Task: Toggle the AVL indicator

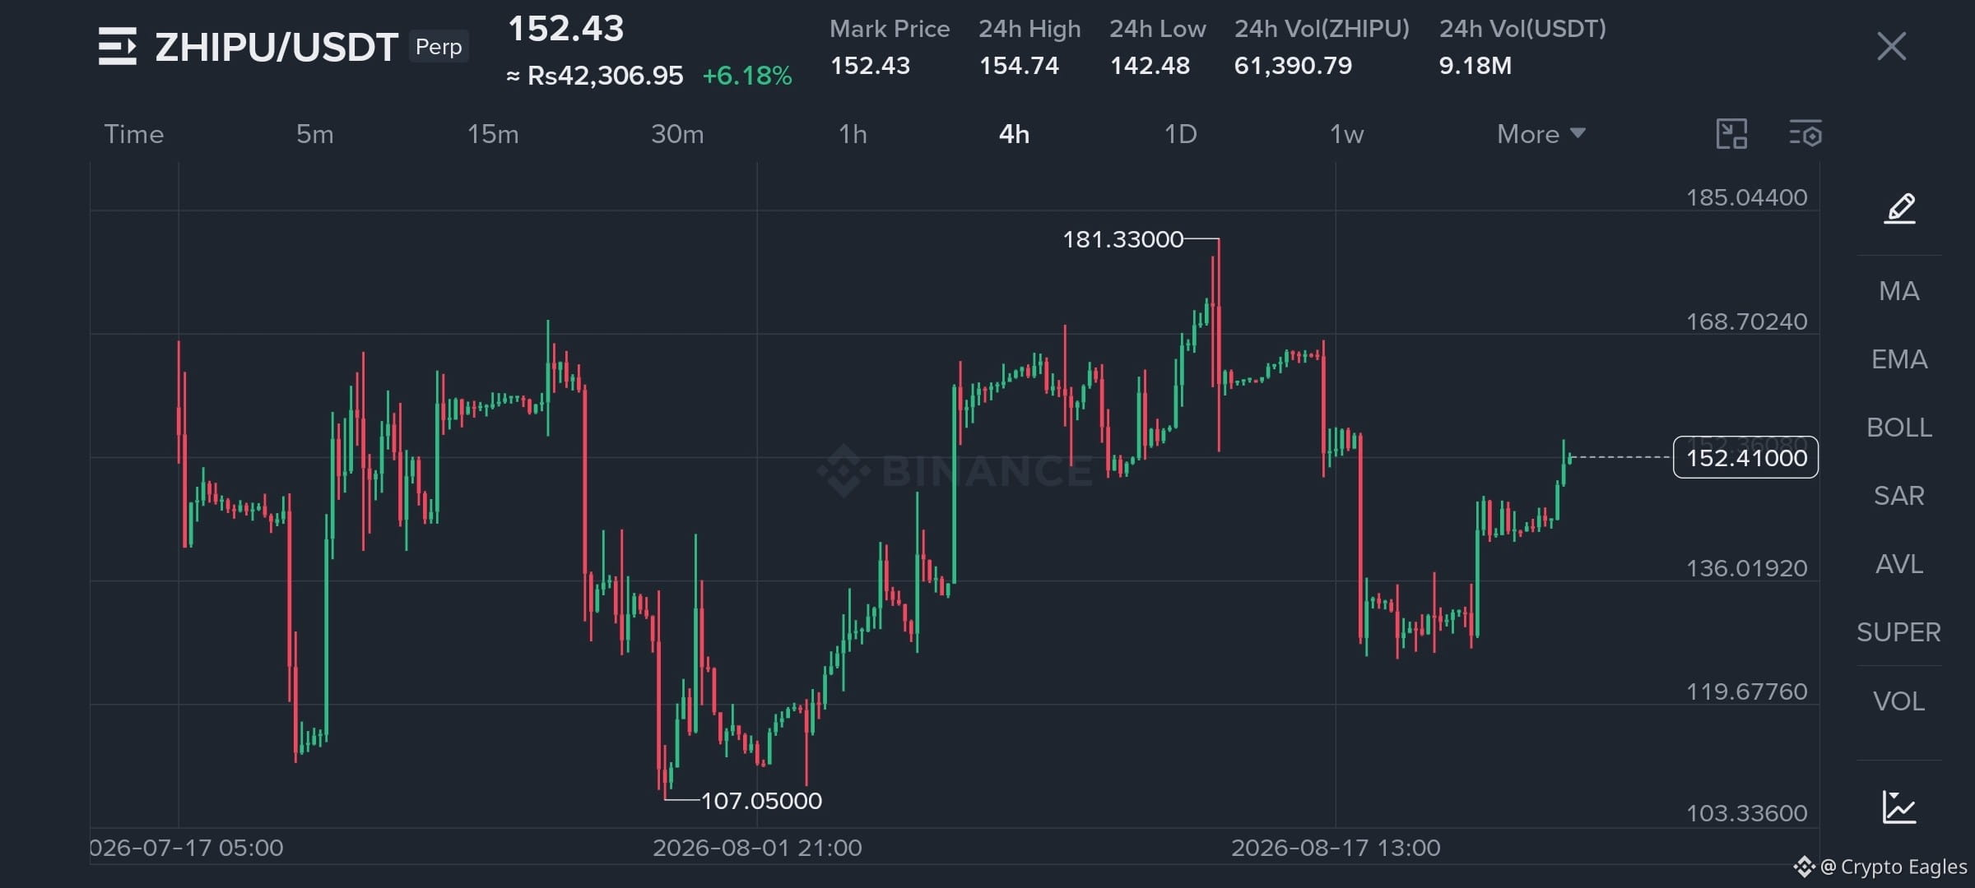Action: click(1899, 564)
